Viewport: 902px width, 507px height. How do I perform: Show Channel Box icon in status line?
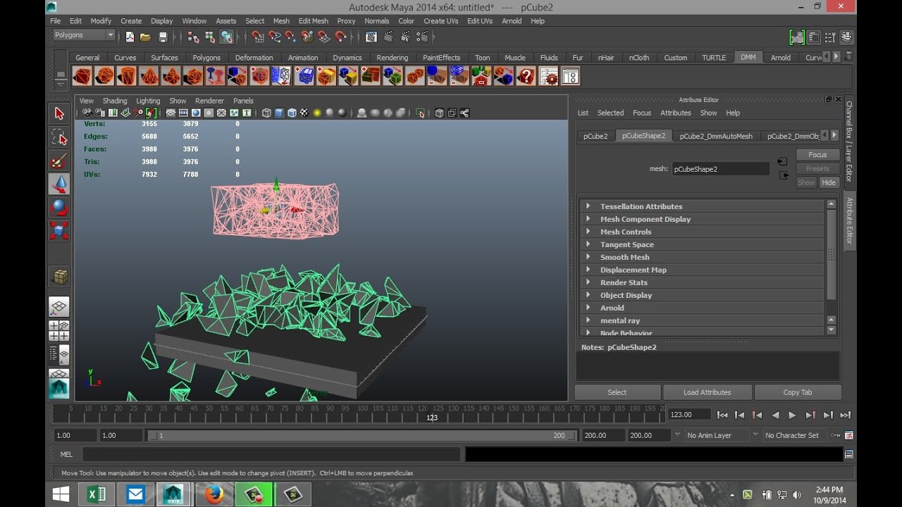[x=846, y=37]
